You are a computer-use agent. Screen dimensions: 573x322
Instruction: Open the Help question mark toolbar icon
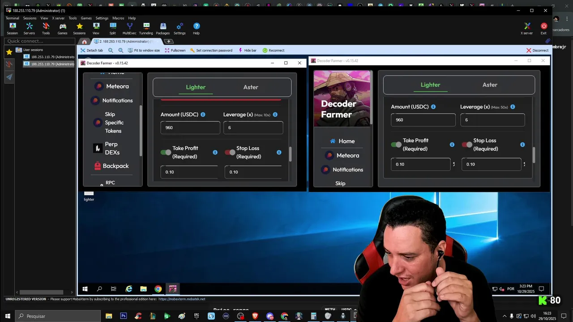pos(196,29)
